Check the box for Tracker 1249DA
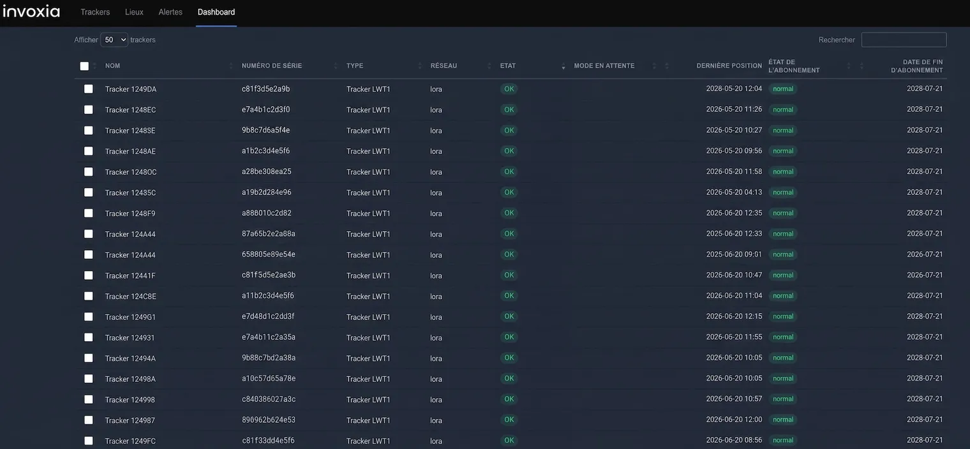The width and height of the screenshot is (970, 449). coord(89,89)
